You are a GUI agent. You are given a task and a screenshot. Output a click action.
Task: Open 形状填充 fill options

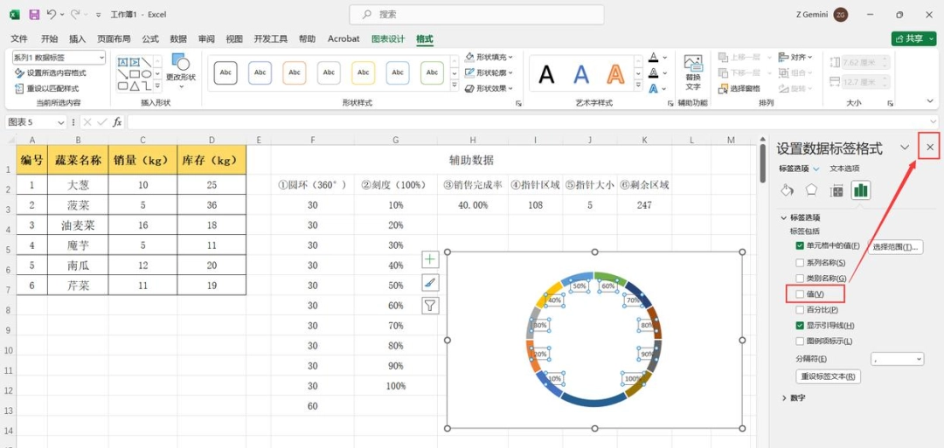coord(489,57)
